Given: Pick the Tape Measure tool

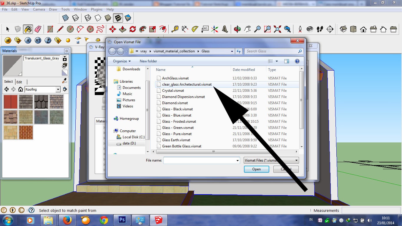Looking at the screenshot, I should tap(175, 29).
